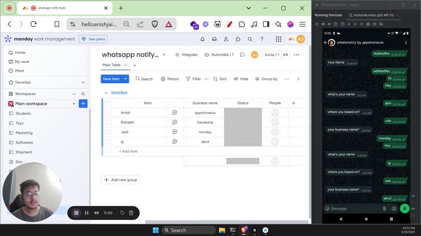Copy board link via chain icon
Viewport: 421px width, 236px height.
285,55
